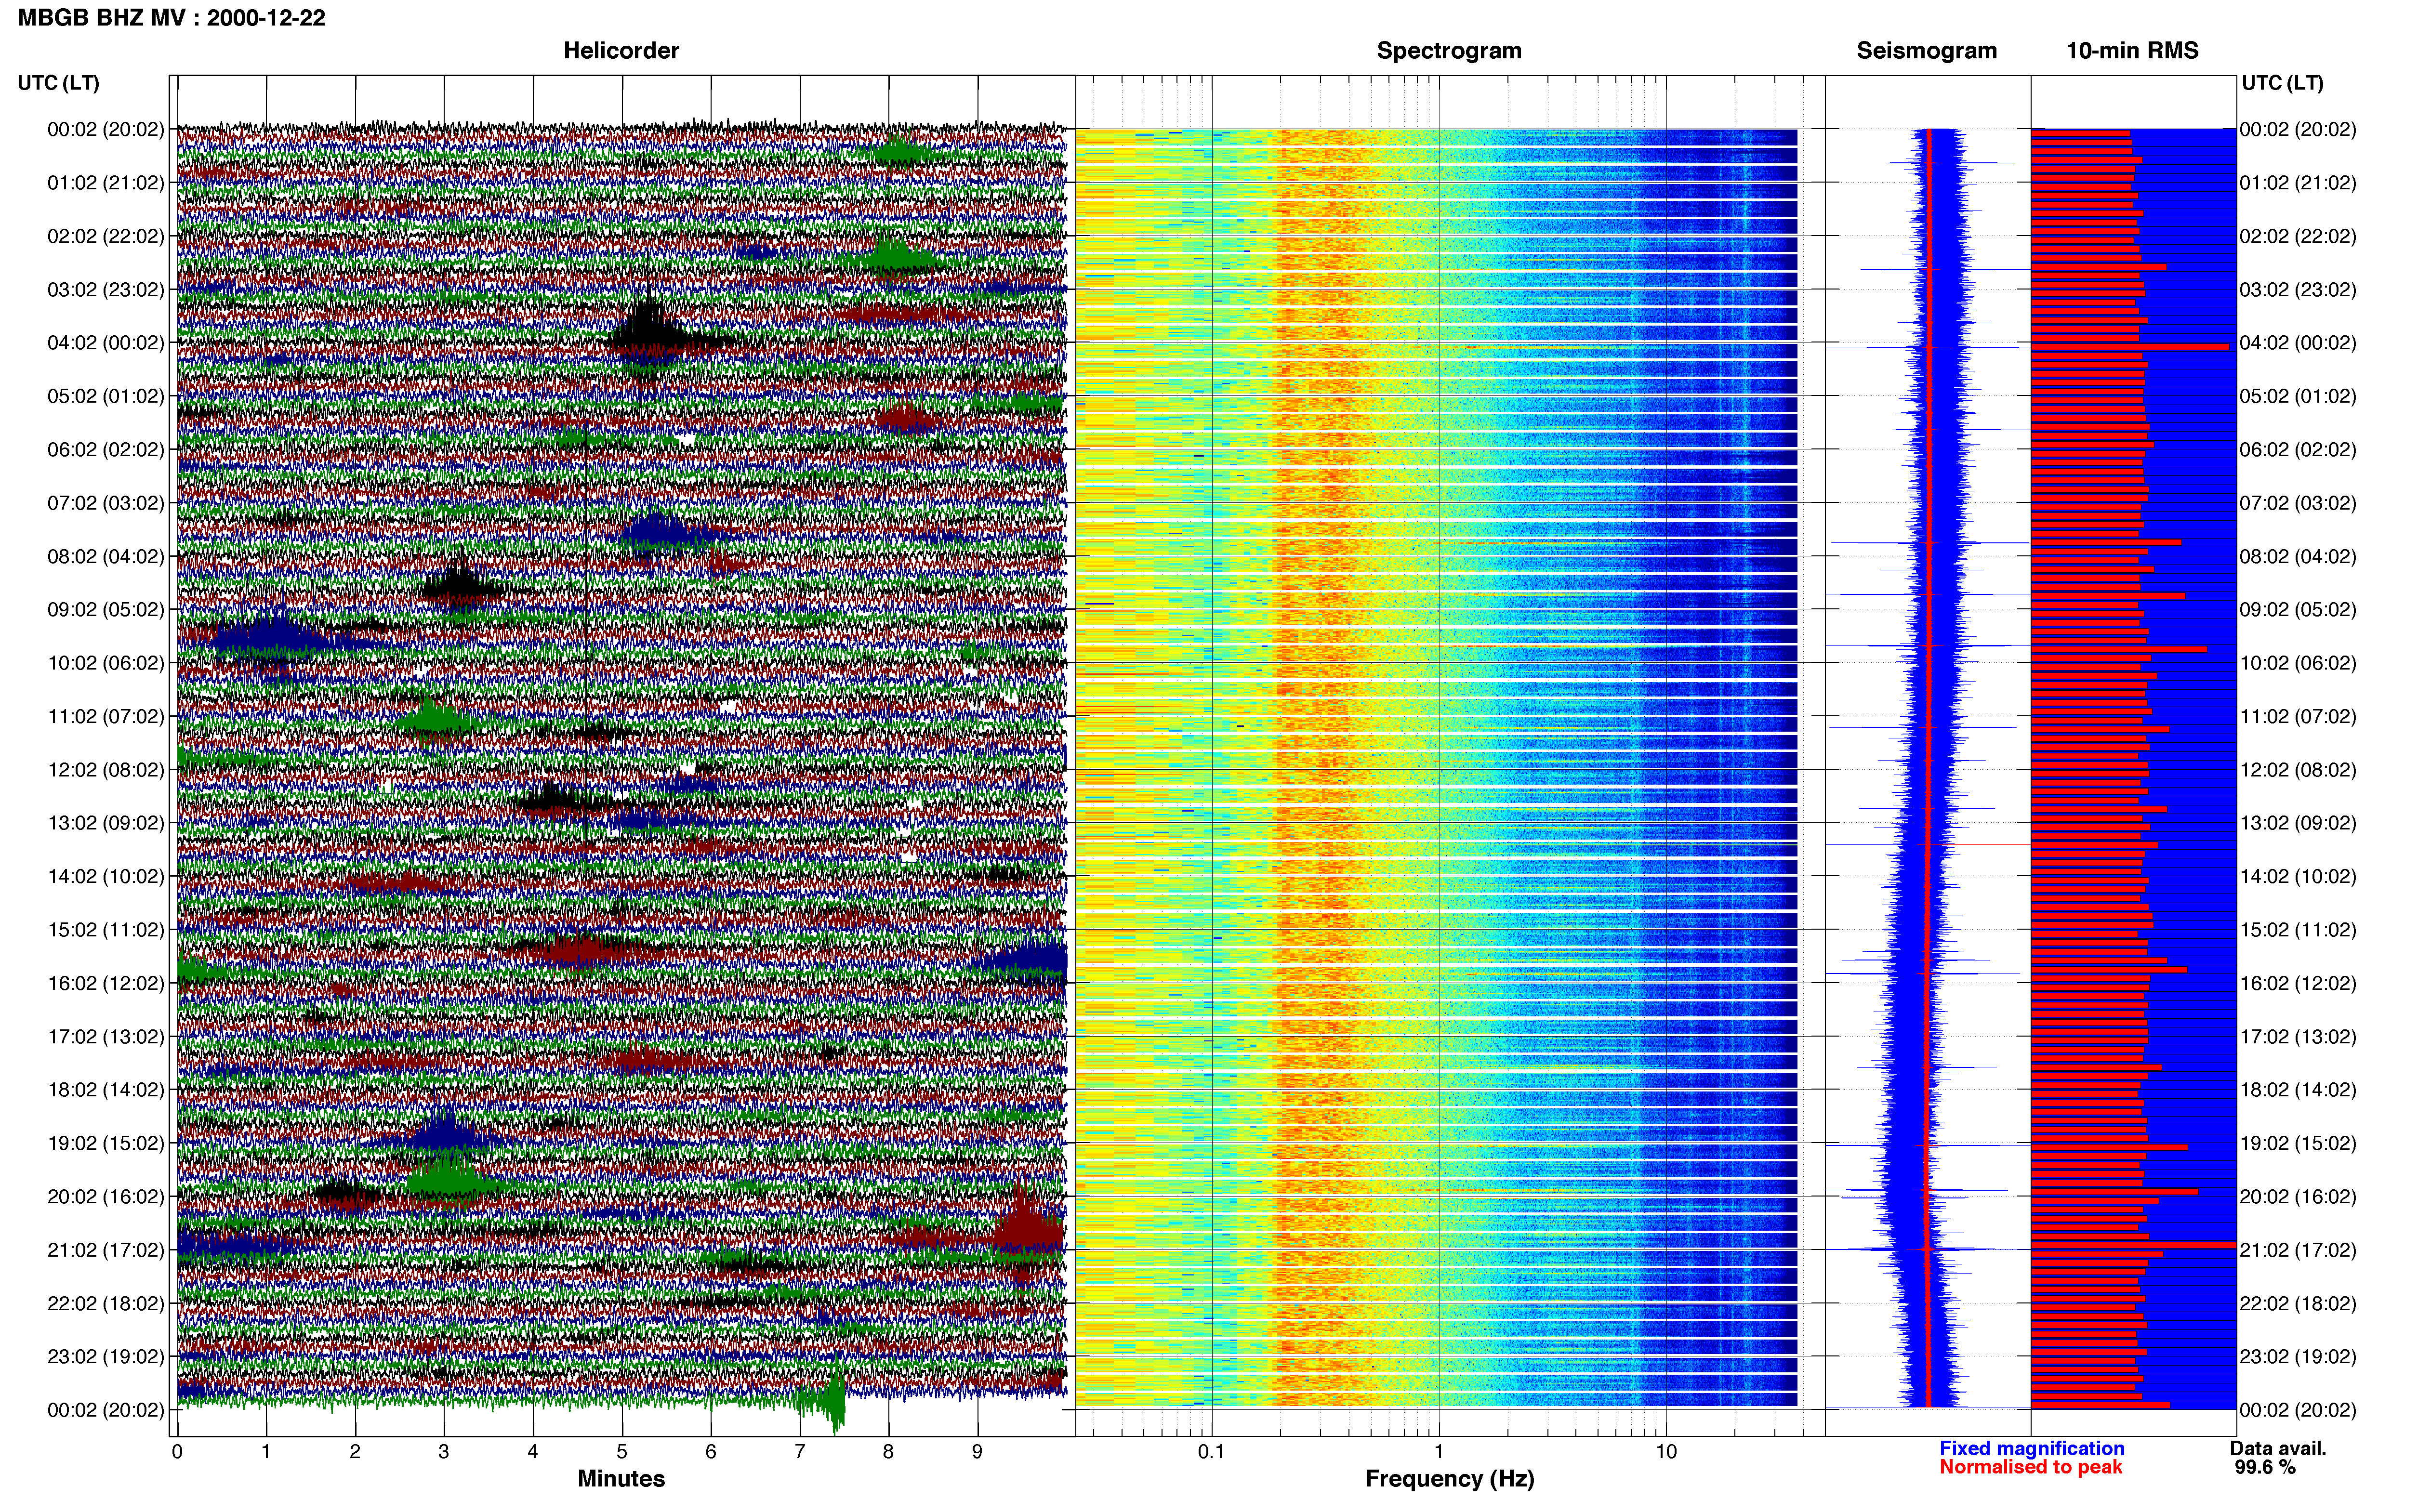Click minute tick label 9 on helicorder axis
The height and width of the screenshot is (1512, 2418).
tap(977, 1452)
